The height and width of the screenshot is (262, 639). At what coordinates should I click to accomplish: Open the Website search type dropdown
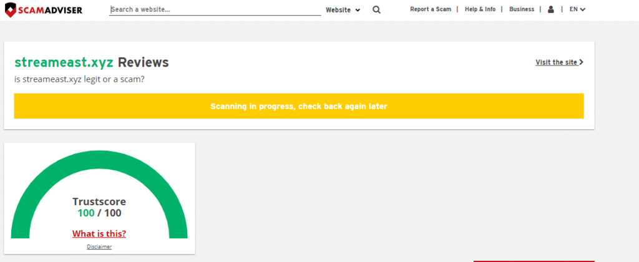coord(343,10)
